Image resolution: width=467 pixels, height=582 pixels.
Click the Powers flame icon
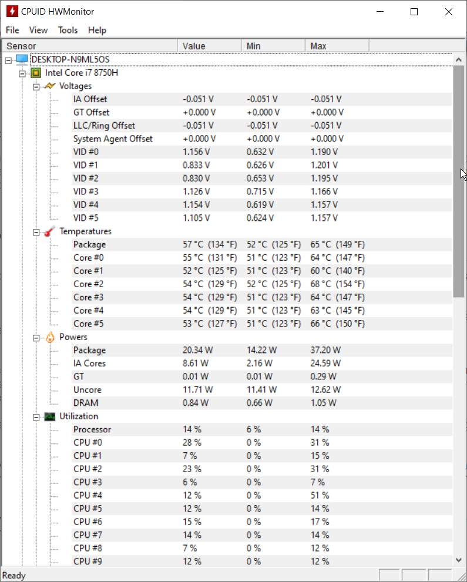[50, 337]
